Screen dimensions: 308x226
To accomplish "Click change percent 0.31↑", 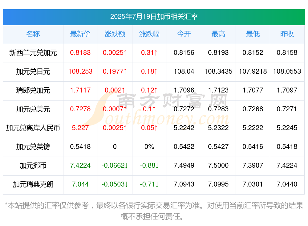I will [149, 53].
